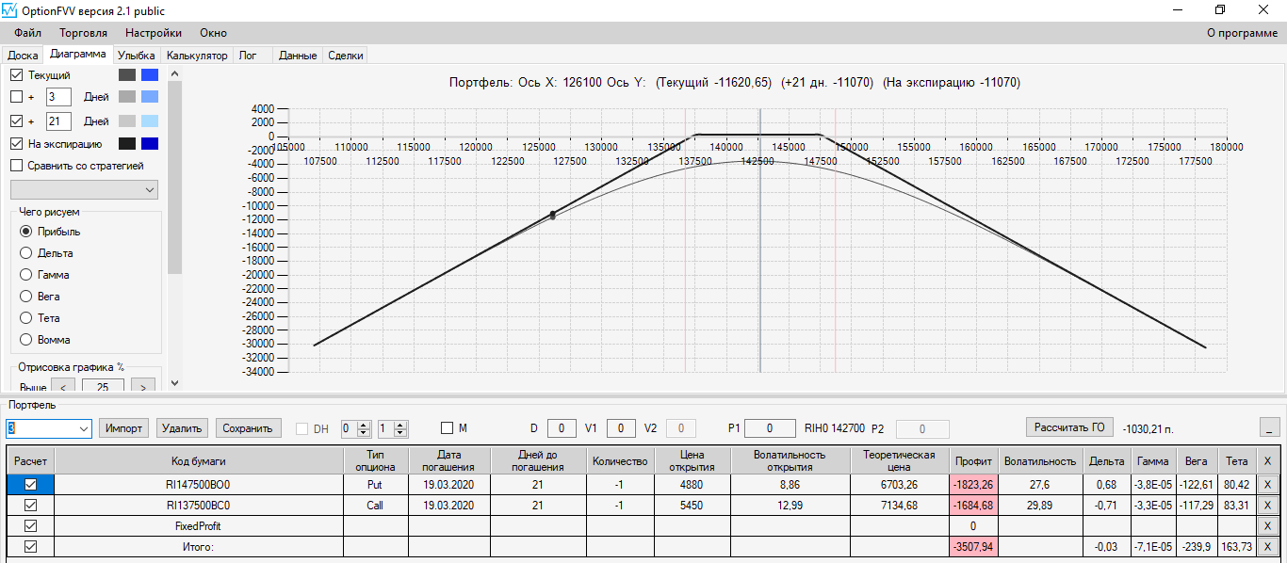Open the О программе menu item
Screen dimensions: 1287x563
(1242, 33)
